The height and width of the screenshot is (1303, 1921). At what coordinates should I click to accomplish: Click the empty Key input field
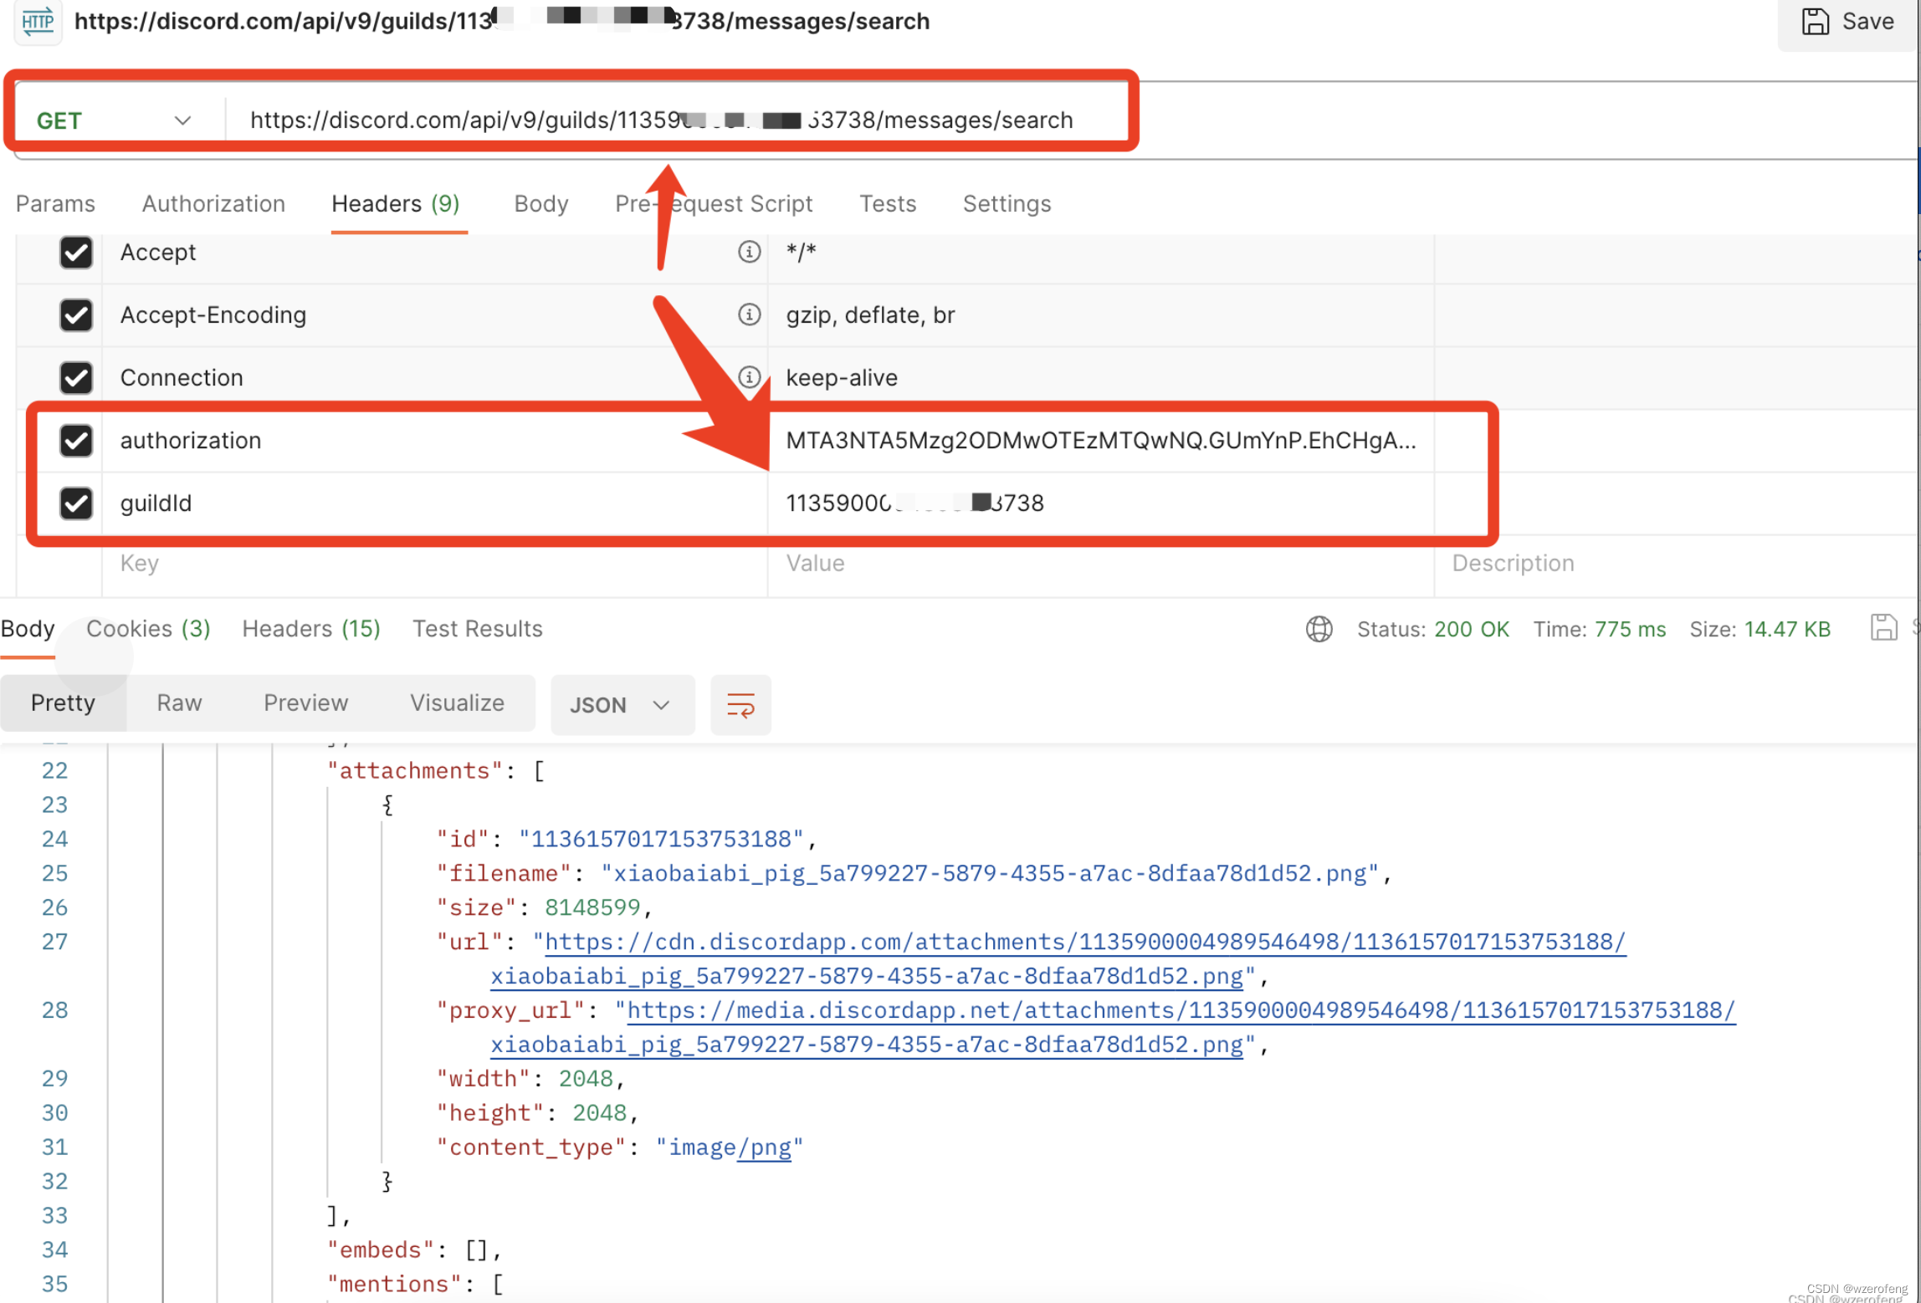pos(434,564)
